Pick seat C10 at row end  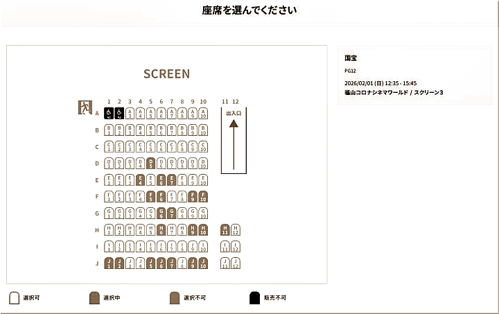pyautogui.click(x=203, y=146)
